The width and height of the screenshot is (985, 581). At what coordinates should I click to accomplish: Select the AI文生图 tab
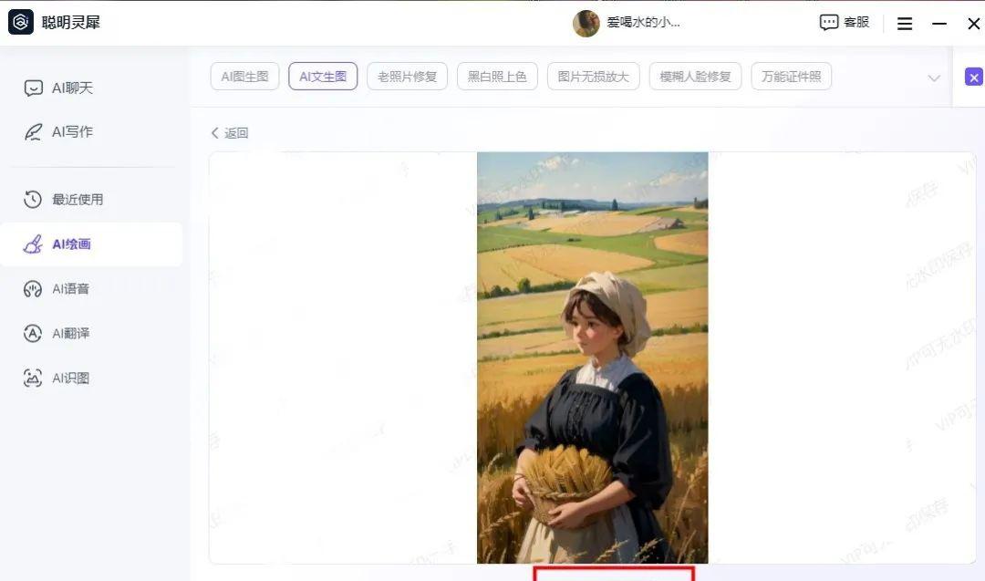pos(323,77)
